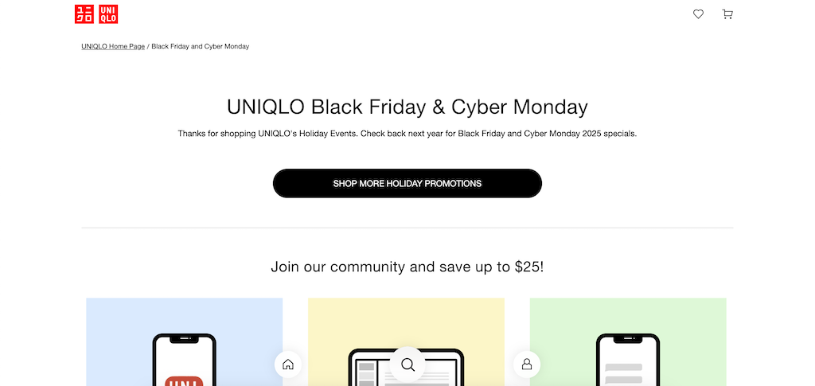Select the phone illustration in the green card

(x=628, y=360)
